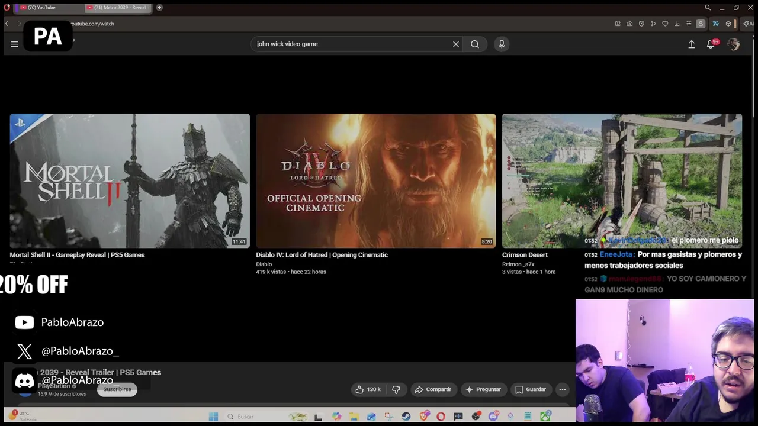Start voice search with the microphone

(x=502, y=44)
